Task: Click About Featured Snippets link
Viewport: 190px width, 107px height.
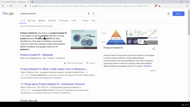Action: point(75,63)
